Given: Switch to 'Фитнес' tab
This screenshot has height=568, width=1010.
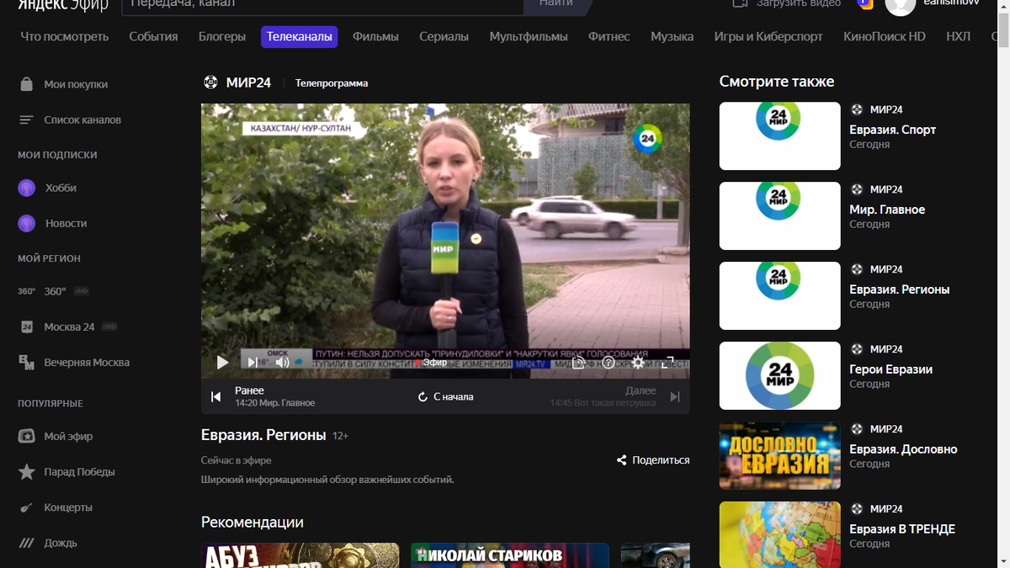Looking at the screenshot, I should tap(609, 36).
